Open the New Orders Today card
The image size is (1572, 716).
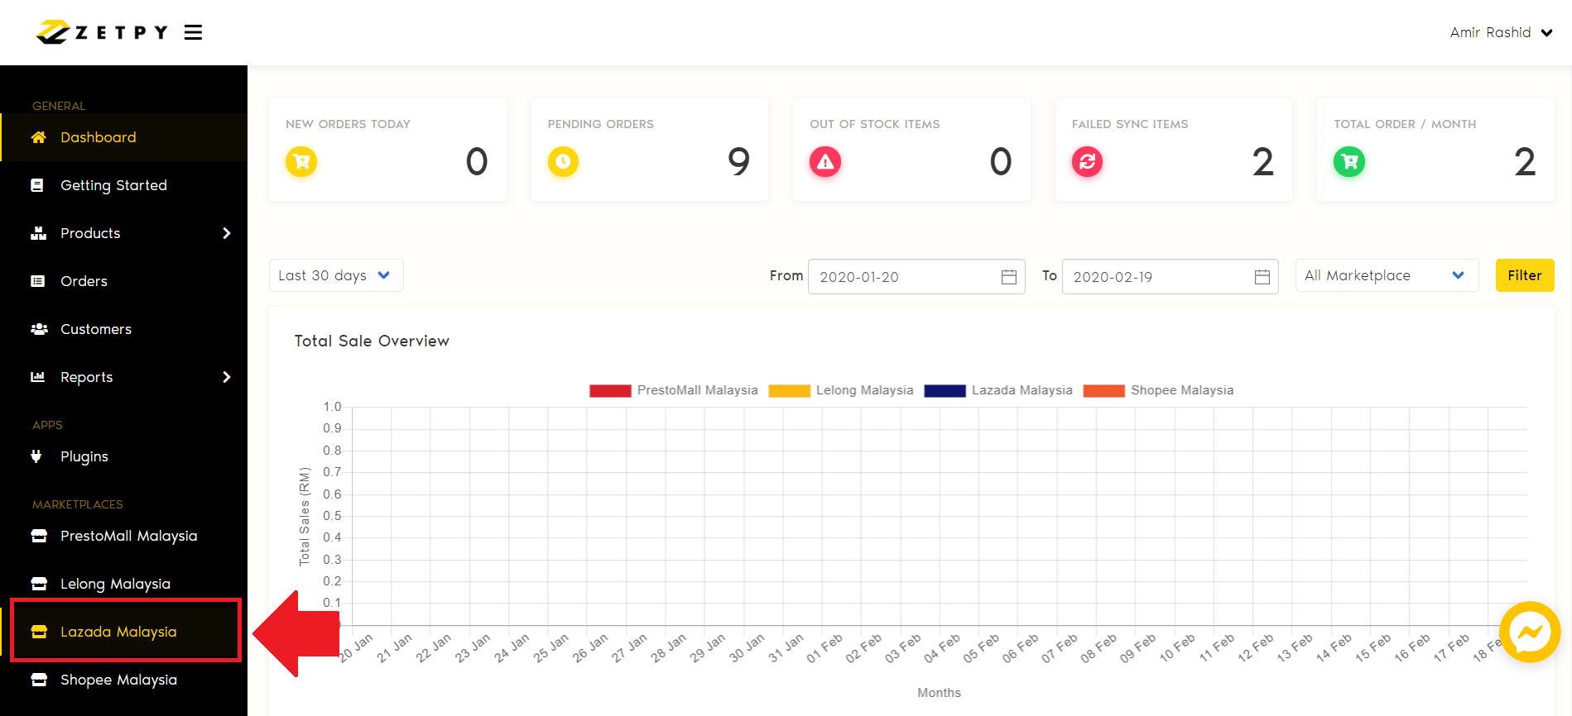(387, 150)
